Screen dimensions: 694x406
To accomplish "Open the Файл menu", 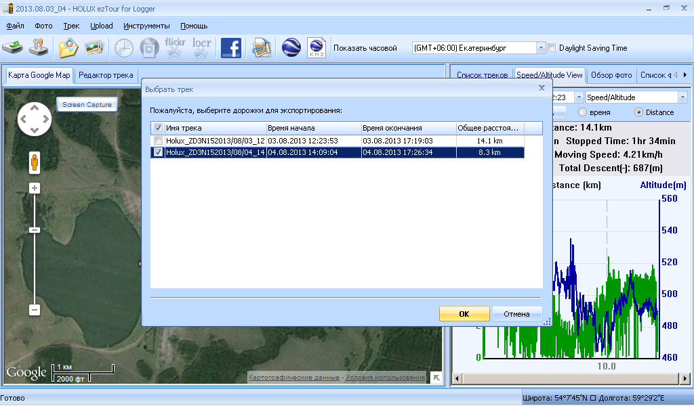I will pos(15,26).
